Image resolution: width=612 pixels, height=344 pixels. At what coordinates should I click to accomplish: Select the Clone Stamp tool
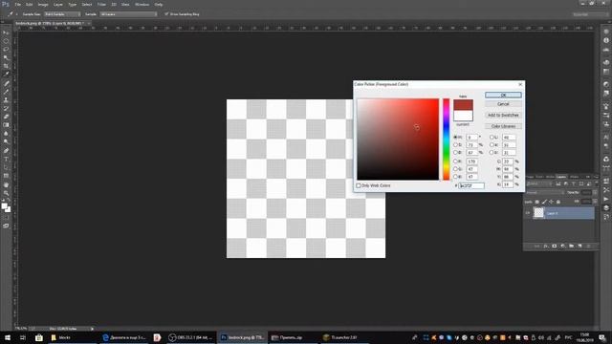tap(6, 99)
